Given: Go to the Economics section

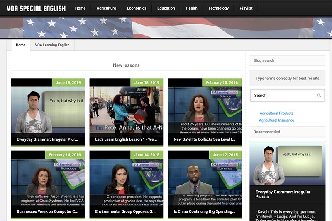Looking at the screenshot, I should (x=137, y=8).
